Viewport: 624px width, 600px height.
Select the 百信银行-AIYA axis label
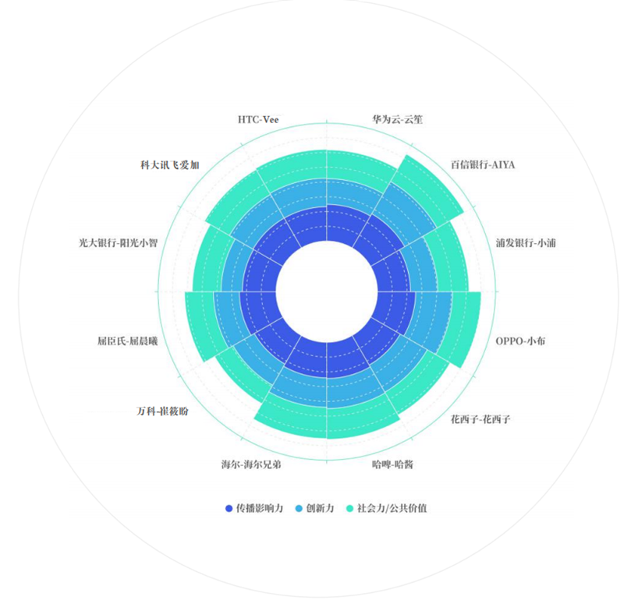tap(483, 164)
